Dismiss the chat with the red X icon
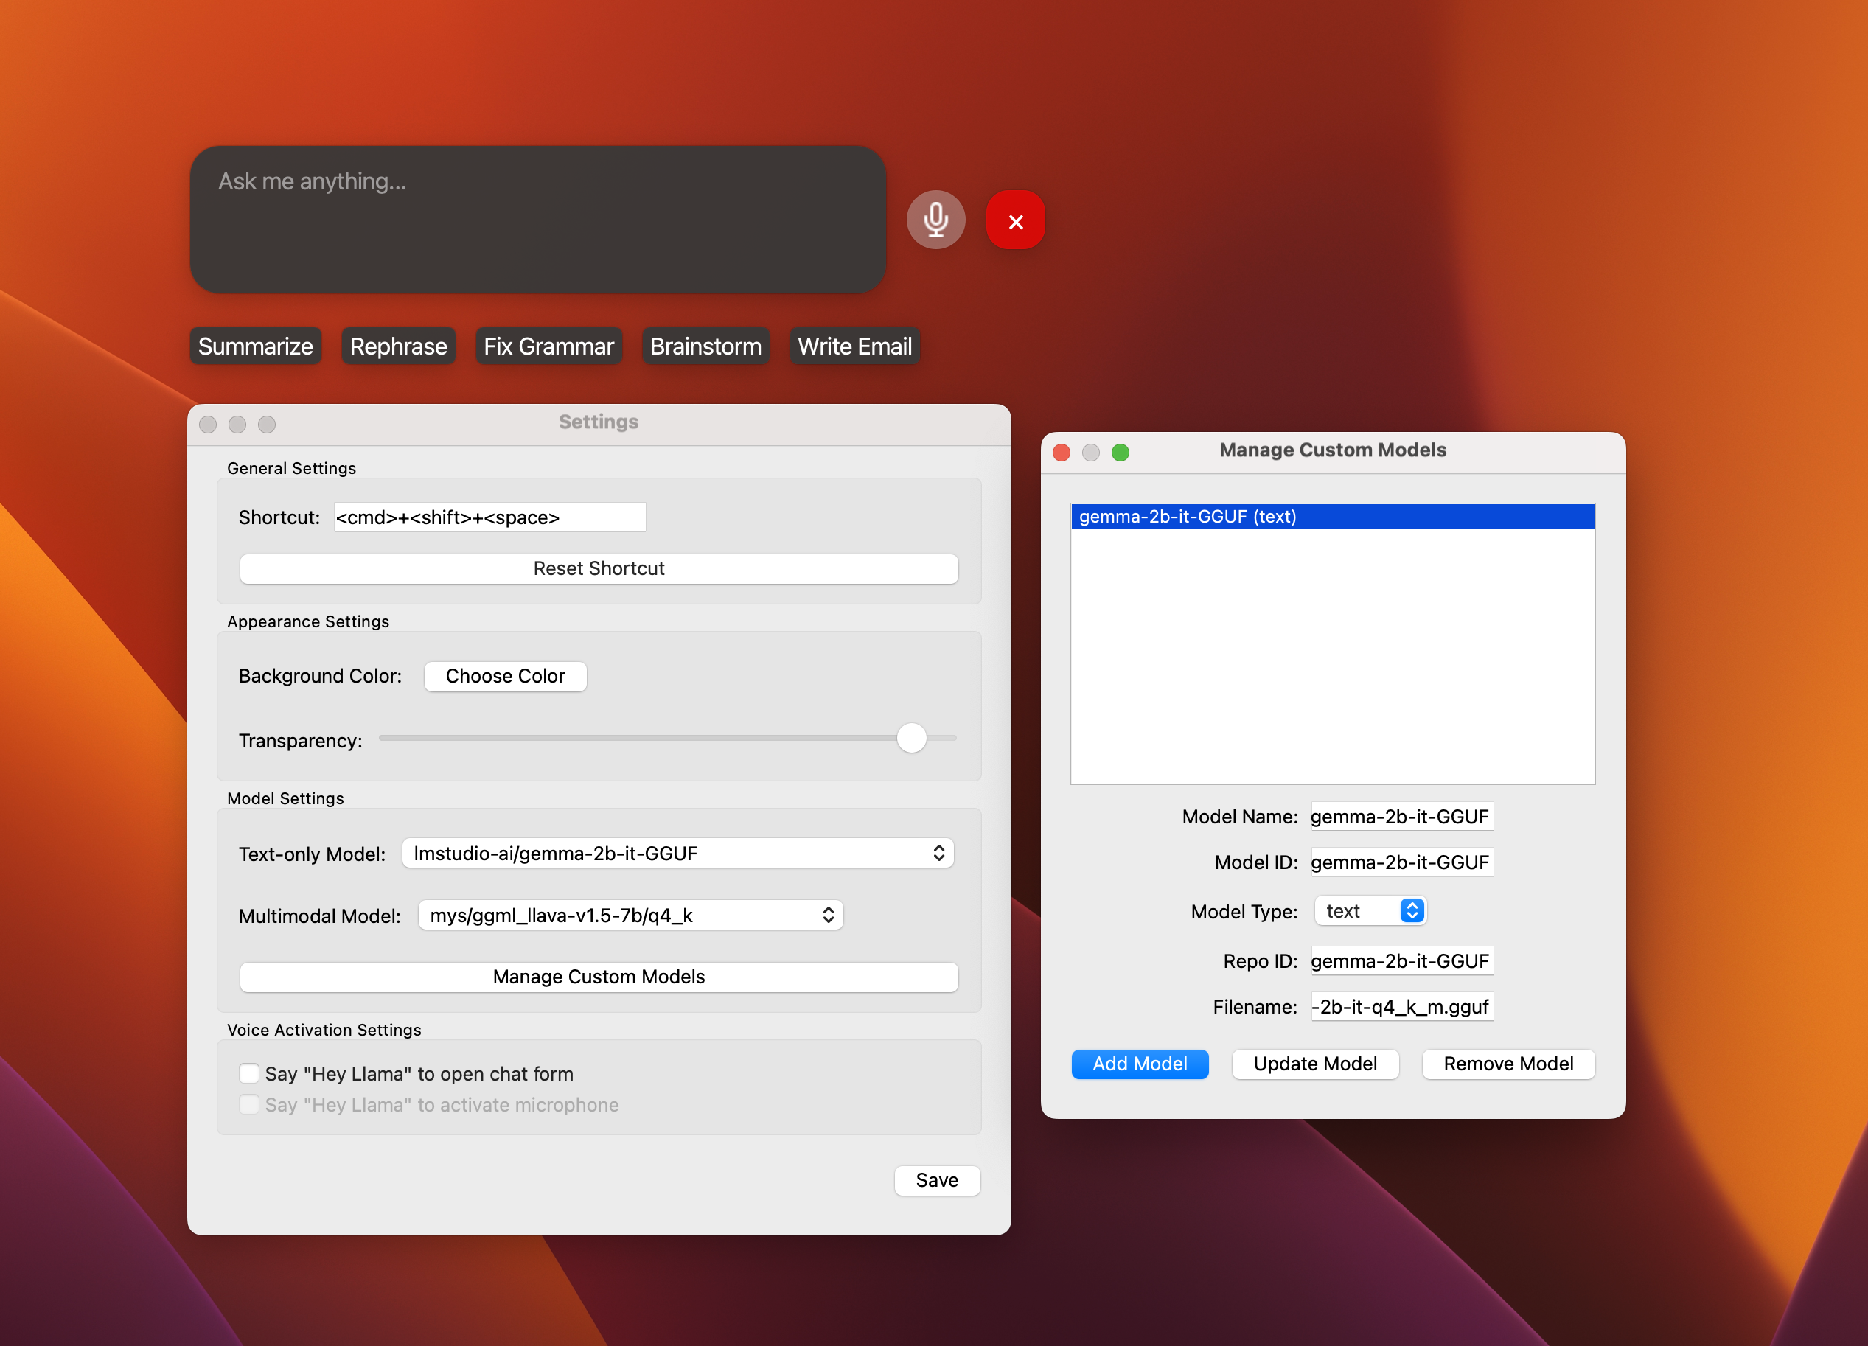Viewport: 1868px width, 1346px height. 1014,220
